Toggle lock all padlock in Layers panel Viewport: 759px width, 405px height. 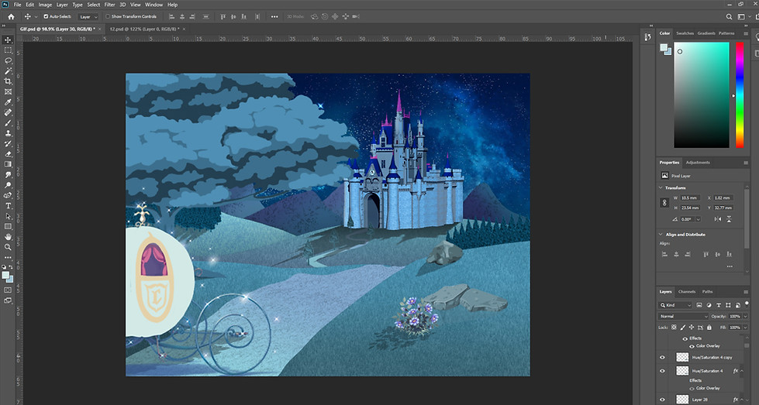click(x=709, y=328)
